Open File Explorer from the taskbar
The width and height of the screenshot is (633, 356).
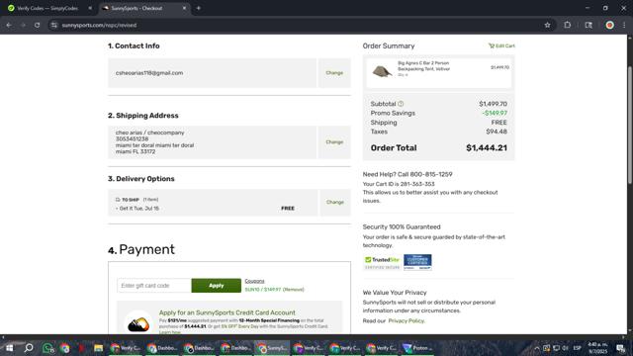99,348
